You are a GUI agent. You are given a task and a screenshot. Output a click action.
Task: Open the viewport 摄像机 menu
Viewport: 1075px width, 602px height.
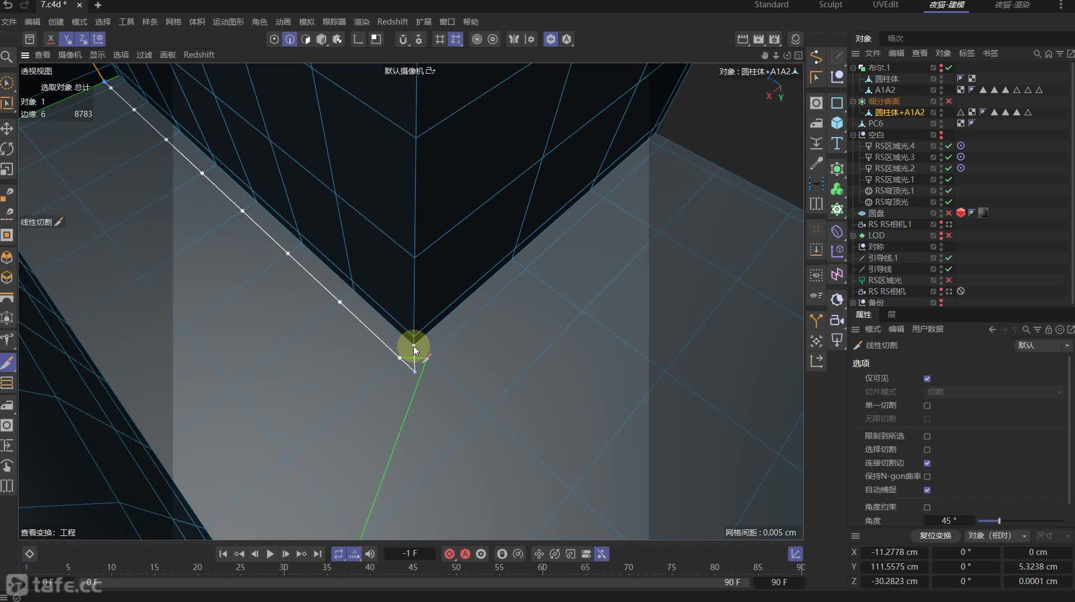coord(70,55)
